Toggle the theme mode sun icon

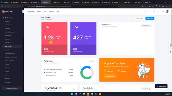click(163, 11)
